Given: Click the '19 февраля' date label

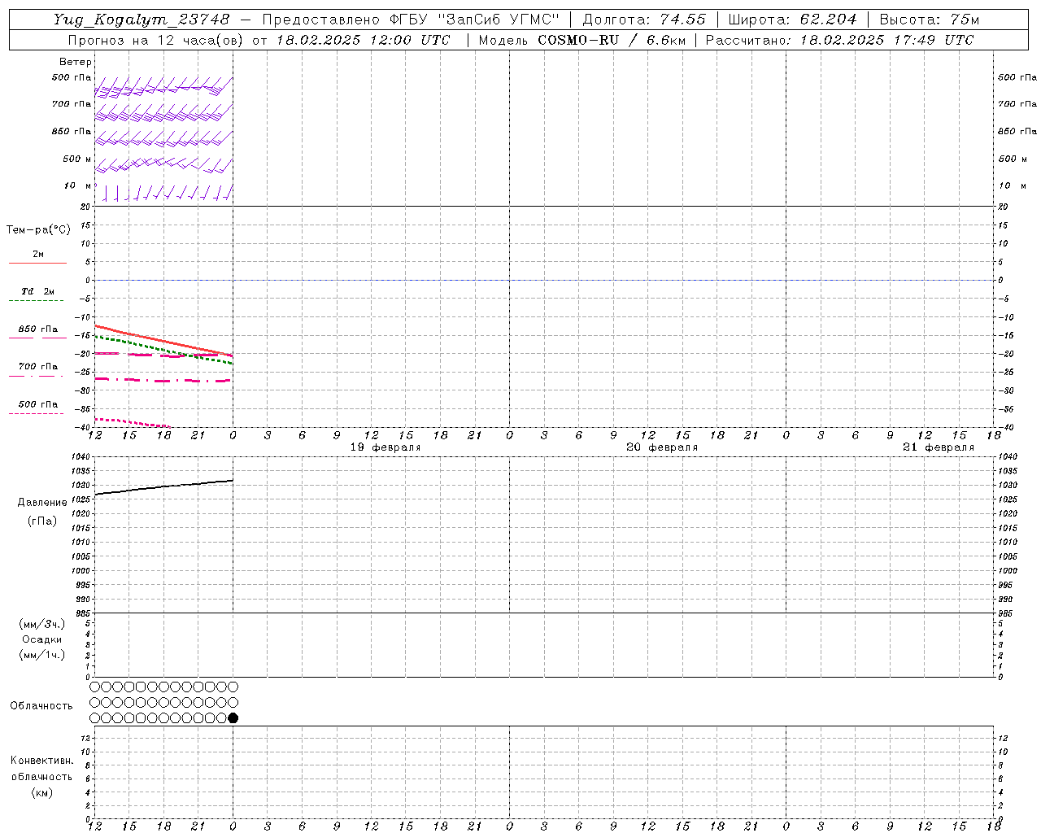Looking at the screenshot, I should point(385,447).
